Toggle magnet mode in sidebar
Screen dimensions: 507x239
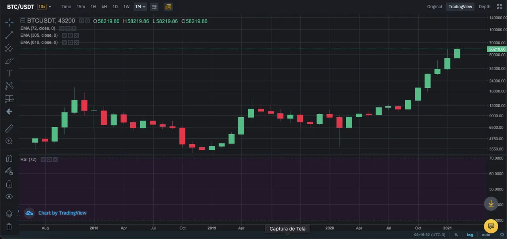[9, 158]
